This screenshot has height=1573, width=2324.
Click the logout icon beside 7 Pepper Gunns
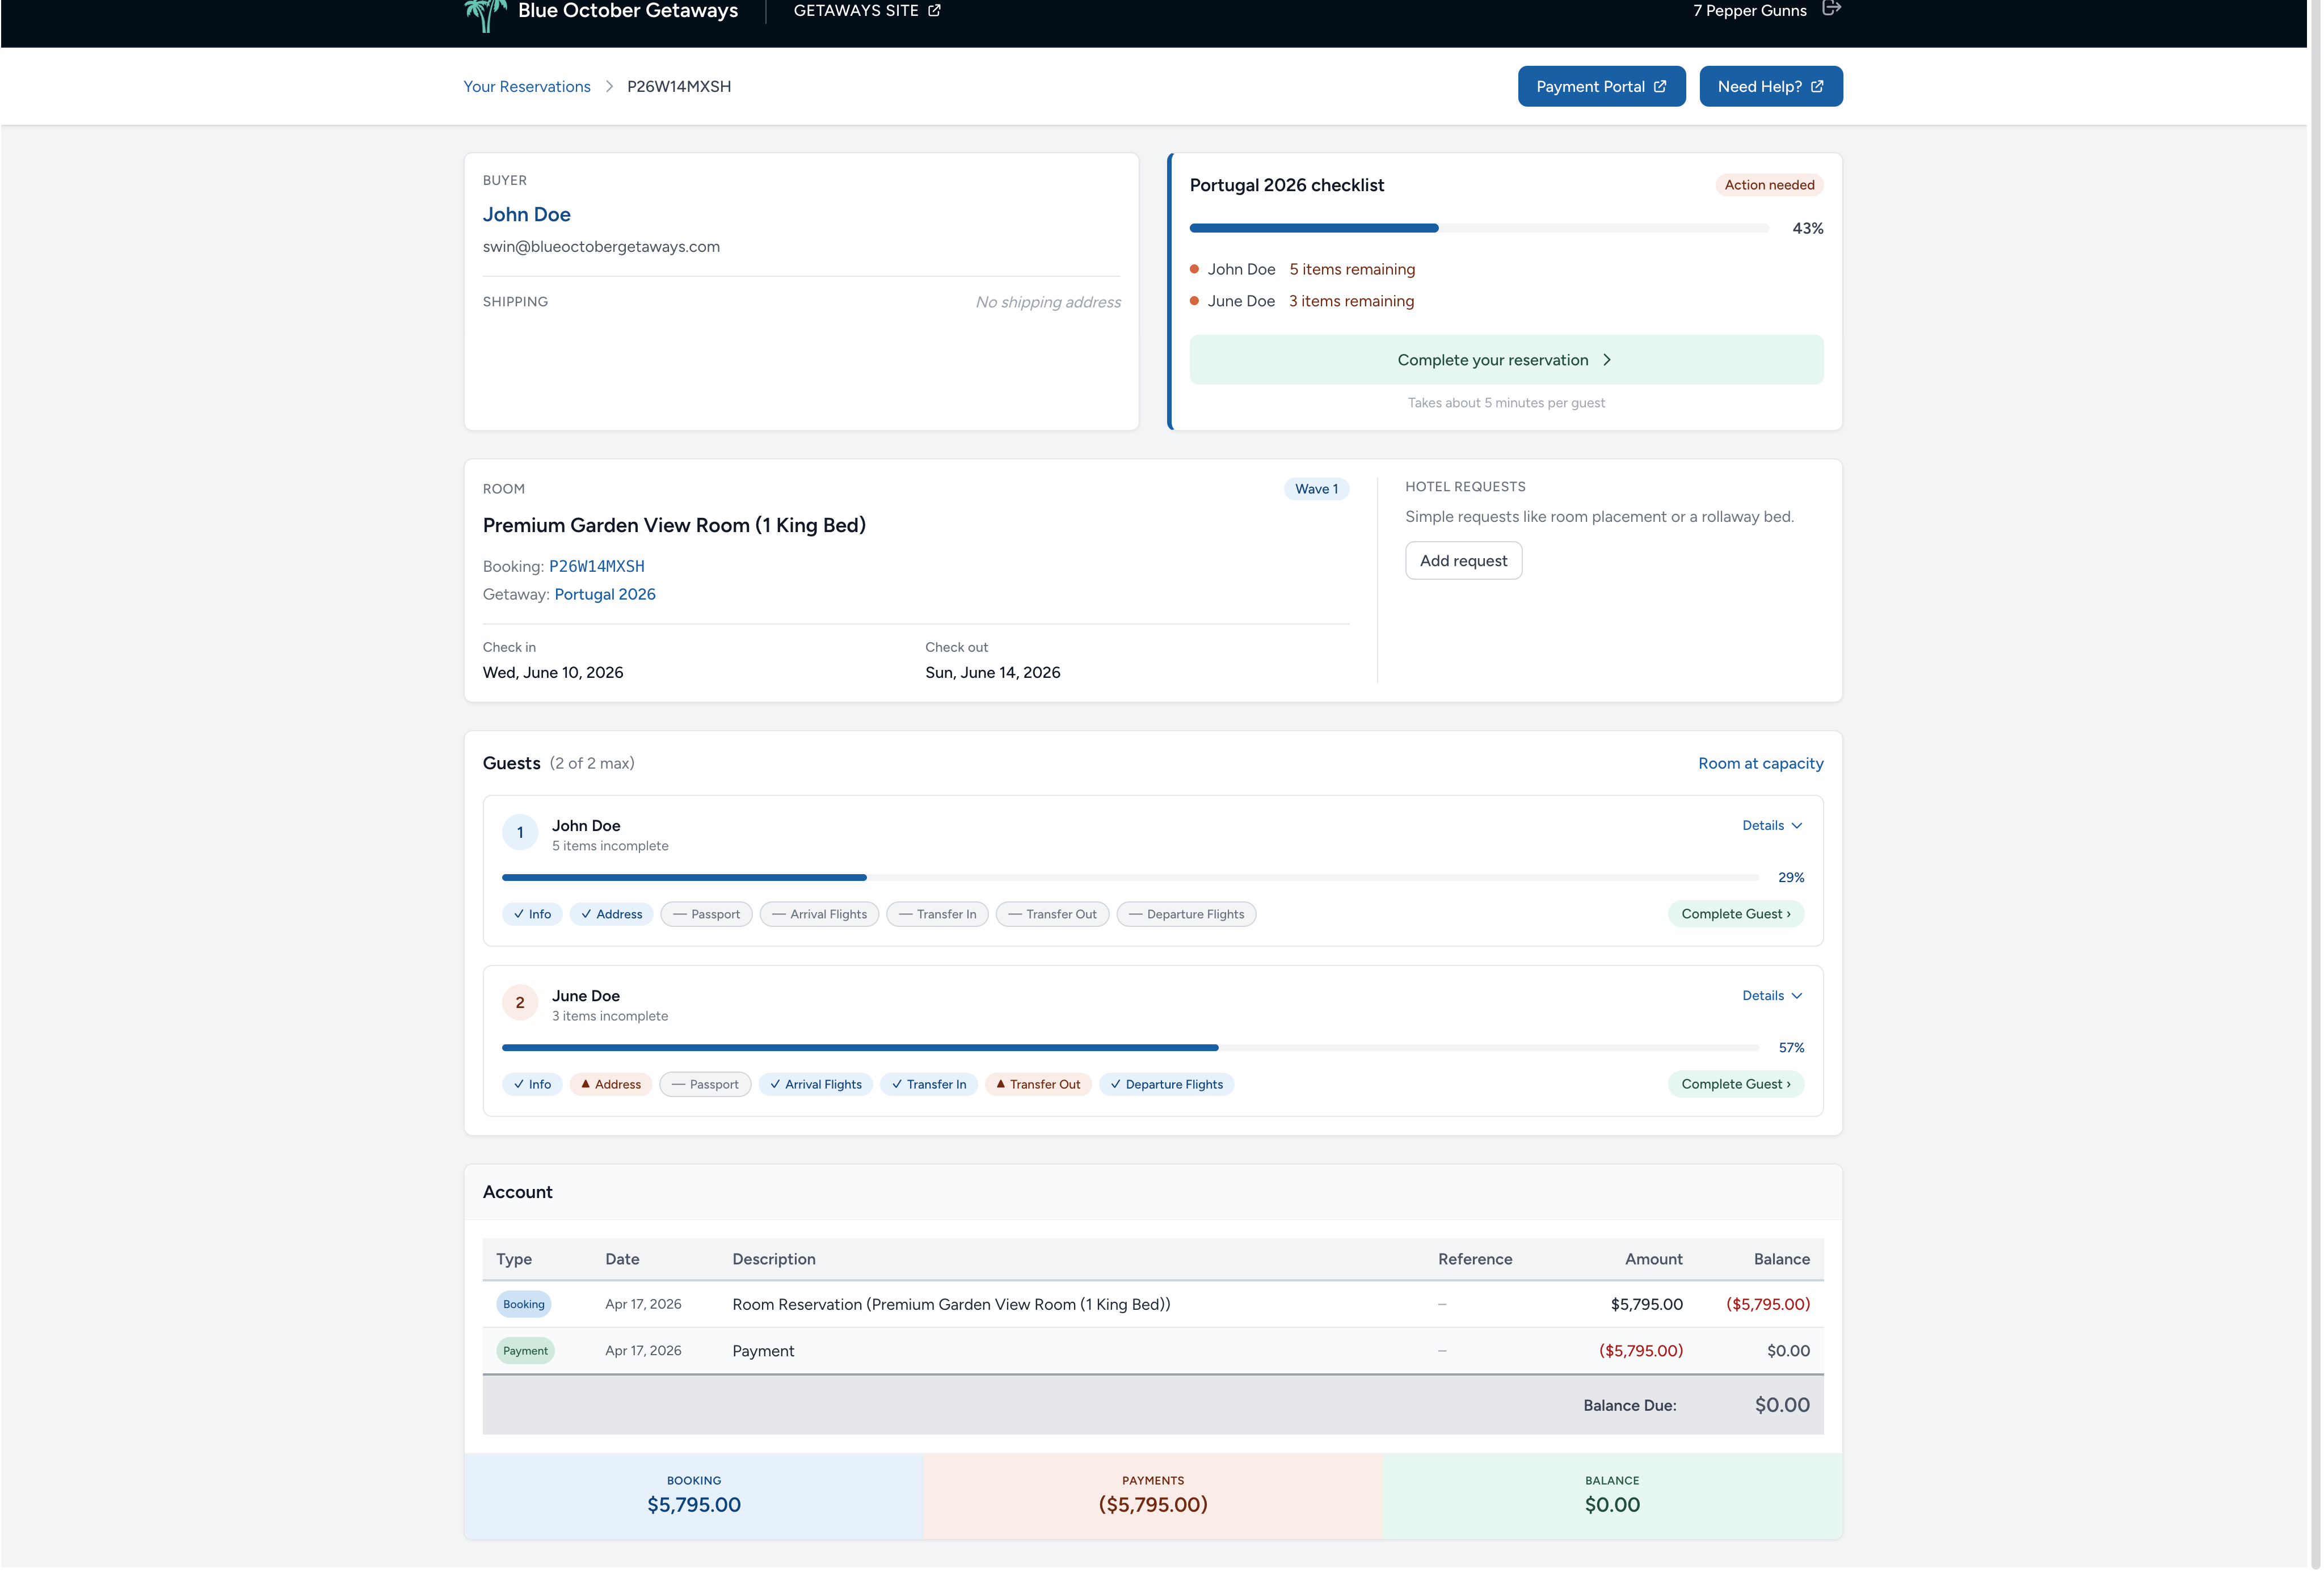point(1831,9)
